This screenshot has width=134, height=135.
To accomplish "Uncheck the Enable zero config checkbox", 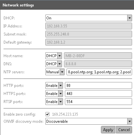I will pyautogui.click(x=47, y=114).
